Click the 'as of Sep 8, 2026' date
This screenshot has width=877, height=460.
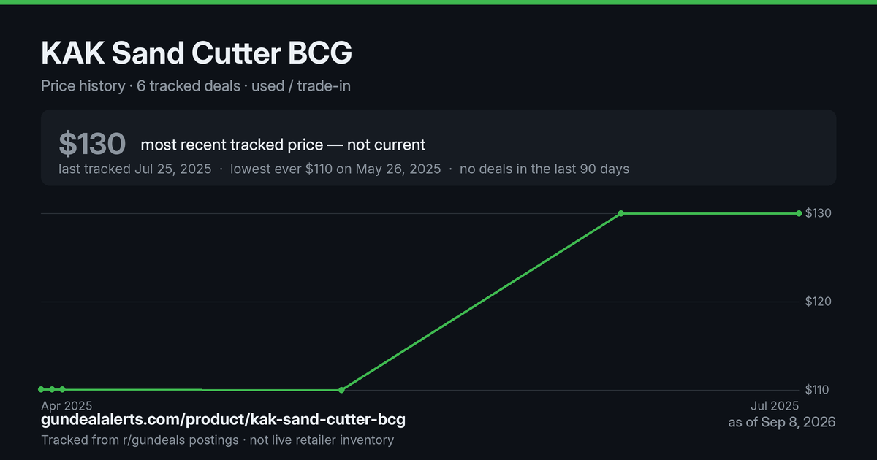click(x=782, y=422)
